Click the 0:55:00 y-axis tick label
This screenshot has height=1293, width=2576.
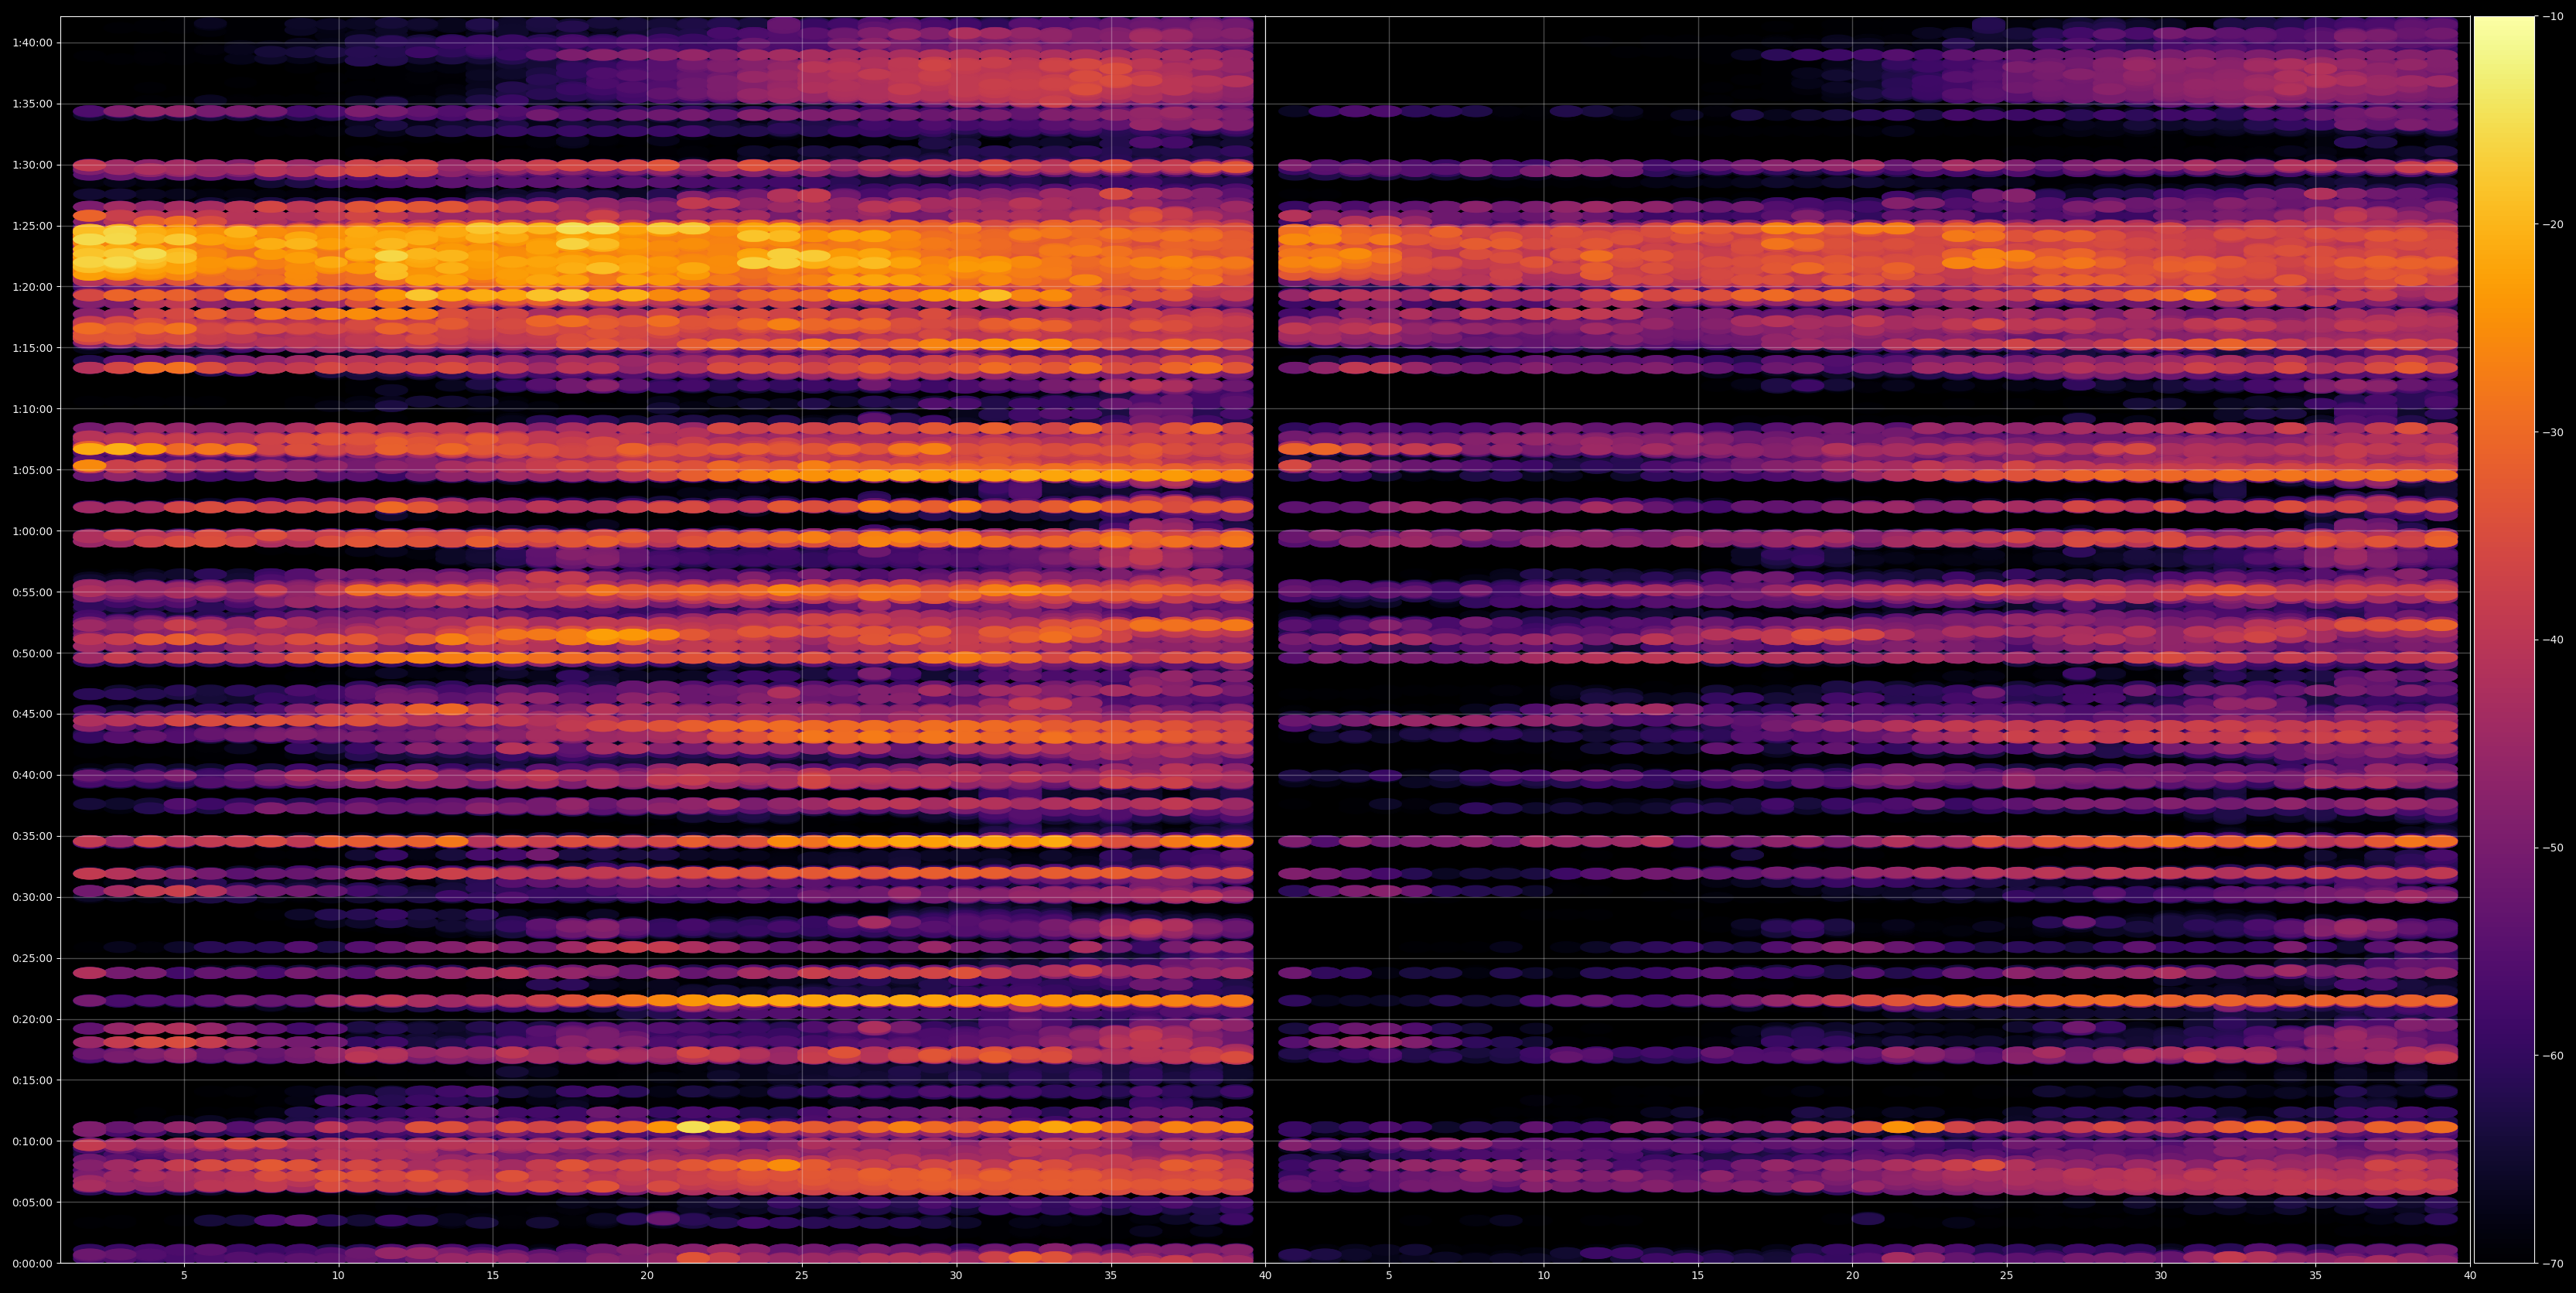pos(32,592)
